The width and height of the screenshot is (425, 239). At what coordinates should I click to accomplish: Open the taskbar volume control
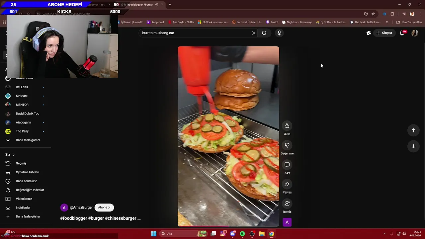(x=404, y=234)
